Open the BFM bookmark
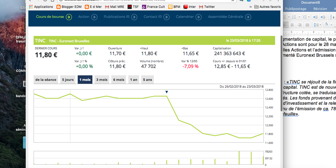The image size is (336, 168). 174,7
